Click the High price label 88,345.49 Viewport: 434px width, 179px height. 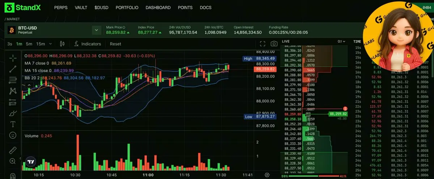click(x=260, y=58)
